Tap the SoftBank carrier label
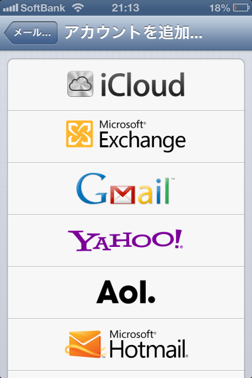The image size is (252, 378). [x=43, y=8]
